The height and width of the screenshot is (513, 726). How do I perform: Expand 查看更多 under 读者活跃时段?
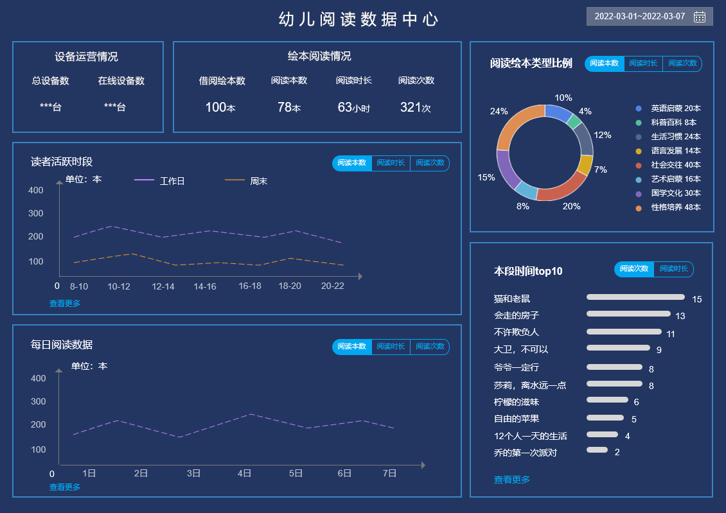point(65,304)
